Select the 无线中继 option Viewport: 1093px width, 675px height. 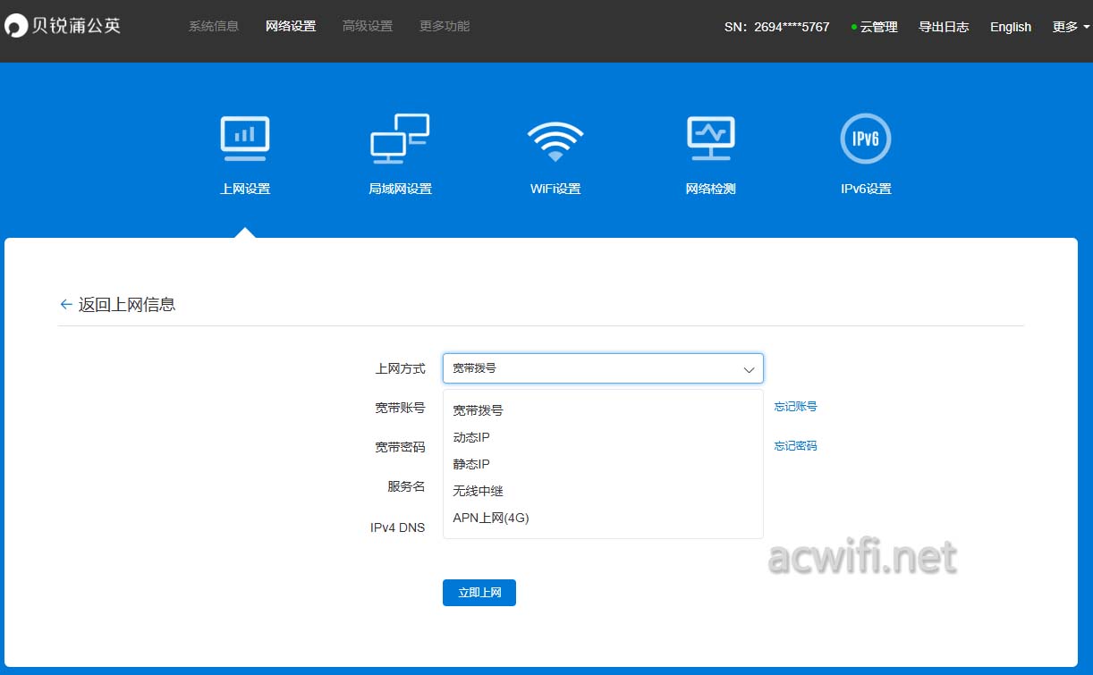603,491
